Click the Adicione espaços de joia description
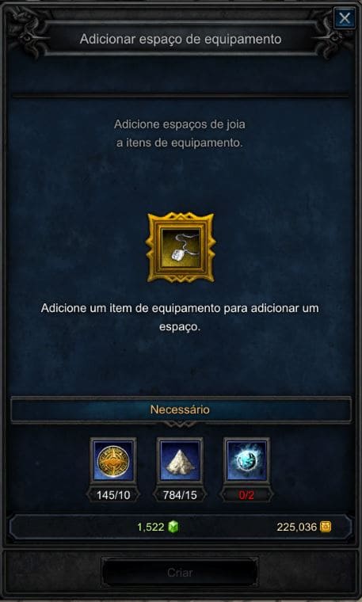 [180, 134]
